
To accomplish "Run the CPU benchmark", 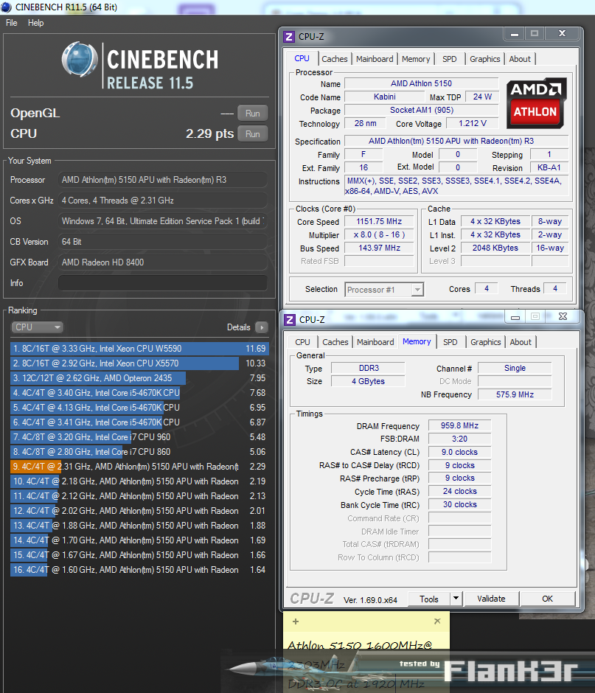I will [x=252, y=134].
